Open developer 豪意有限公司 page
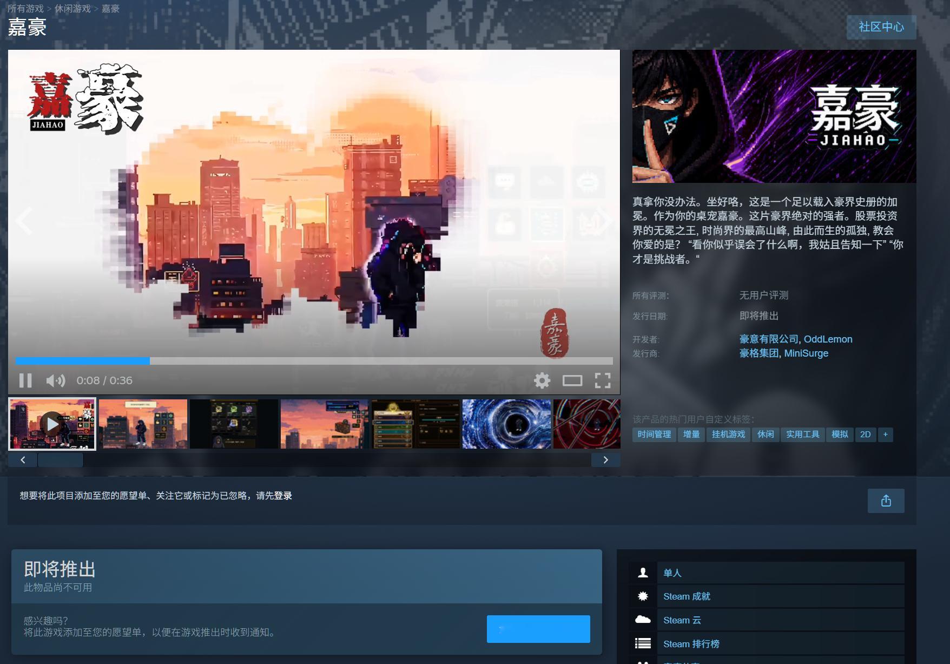Image resolution: width=950 pixels, height=664 pixels. coord(769,339)
